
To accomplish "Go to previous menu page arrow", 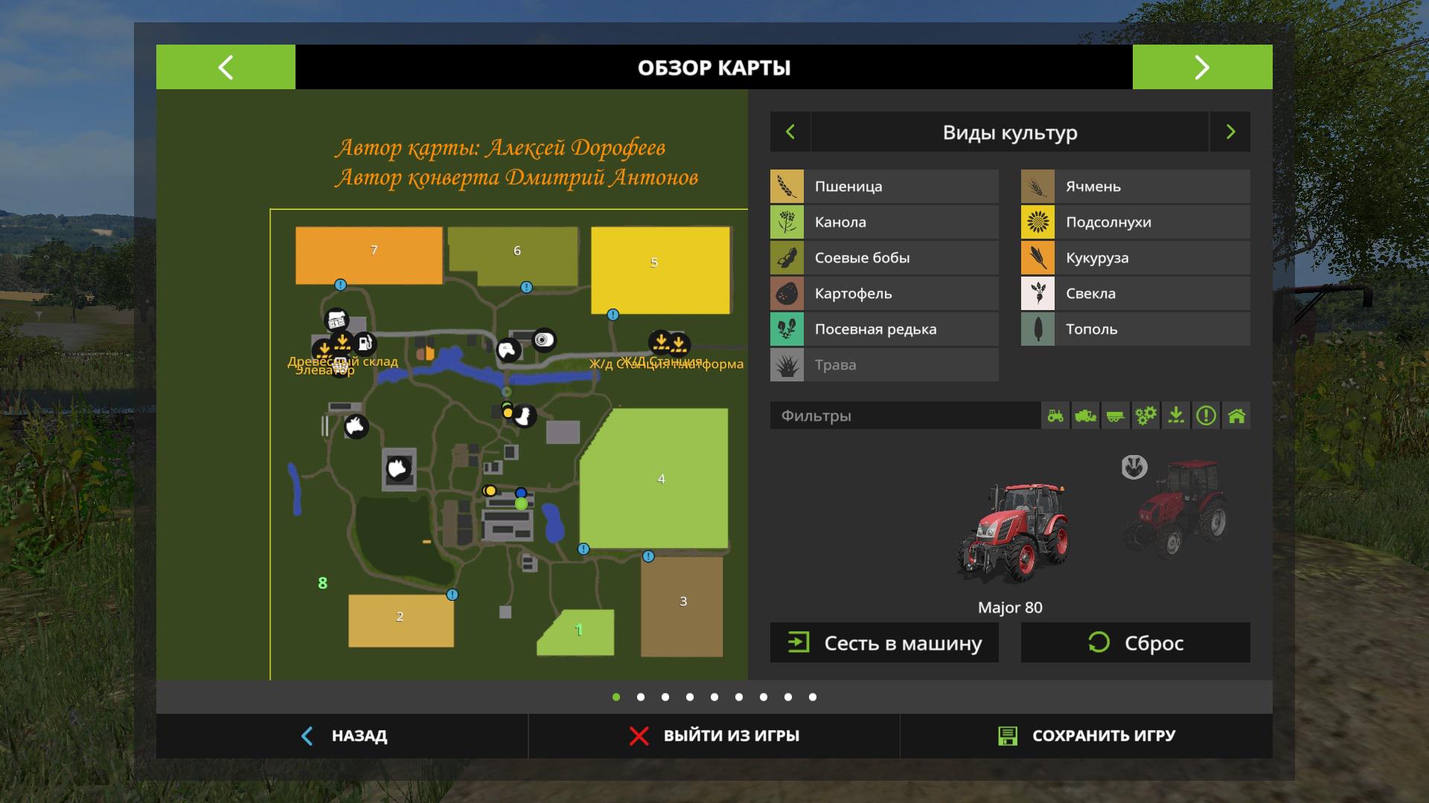I will click(226, 68).
